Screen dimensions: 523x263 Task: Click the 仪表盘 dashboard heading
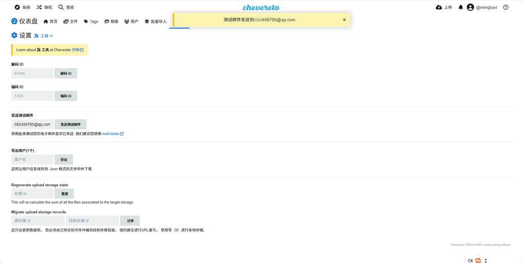tap(29, 21)
